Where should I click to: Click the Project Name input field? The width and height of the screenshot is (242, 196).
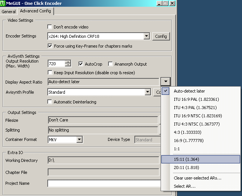104,183
